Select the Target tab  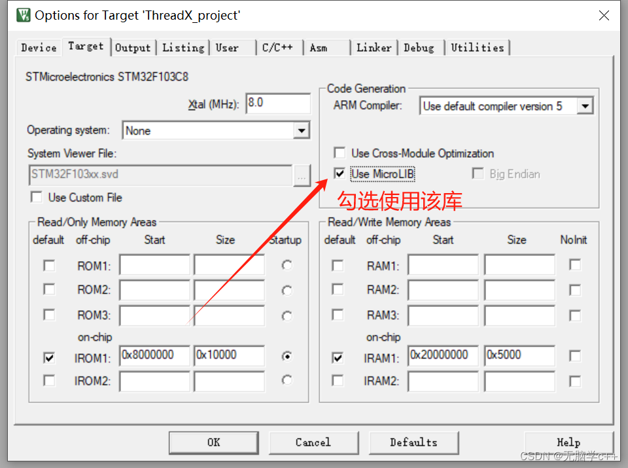pos(86,46)
